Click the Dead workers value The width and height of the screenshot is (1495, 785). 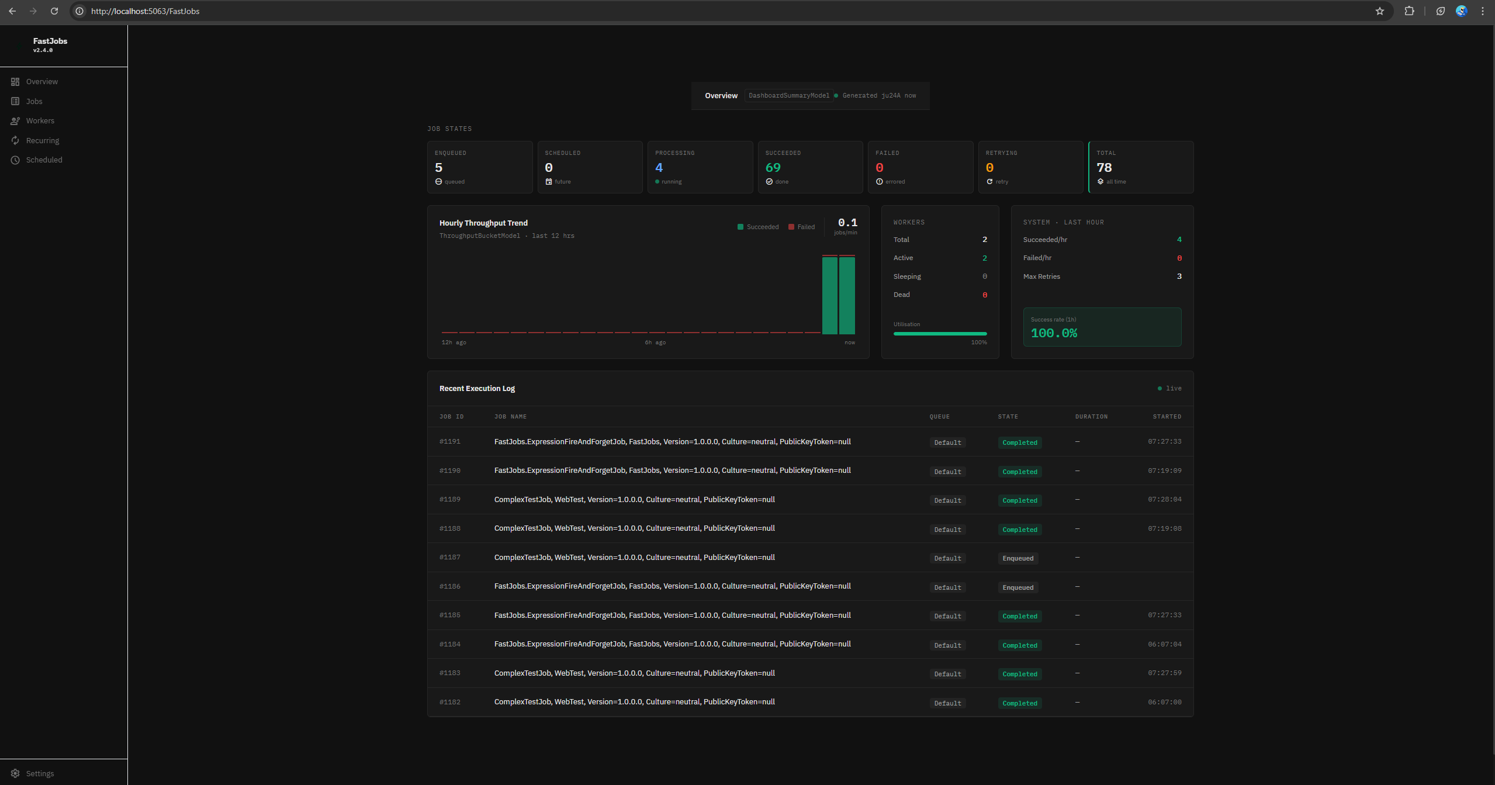click(x=985, y=295)
